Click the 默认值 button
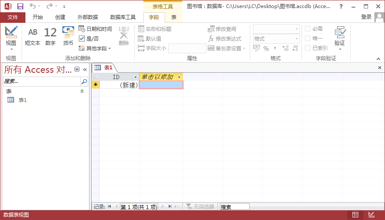This screenshot has width=385, height=220. click(150, 38)
